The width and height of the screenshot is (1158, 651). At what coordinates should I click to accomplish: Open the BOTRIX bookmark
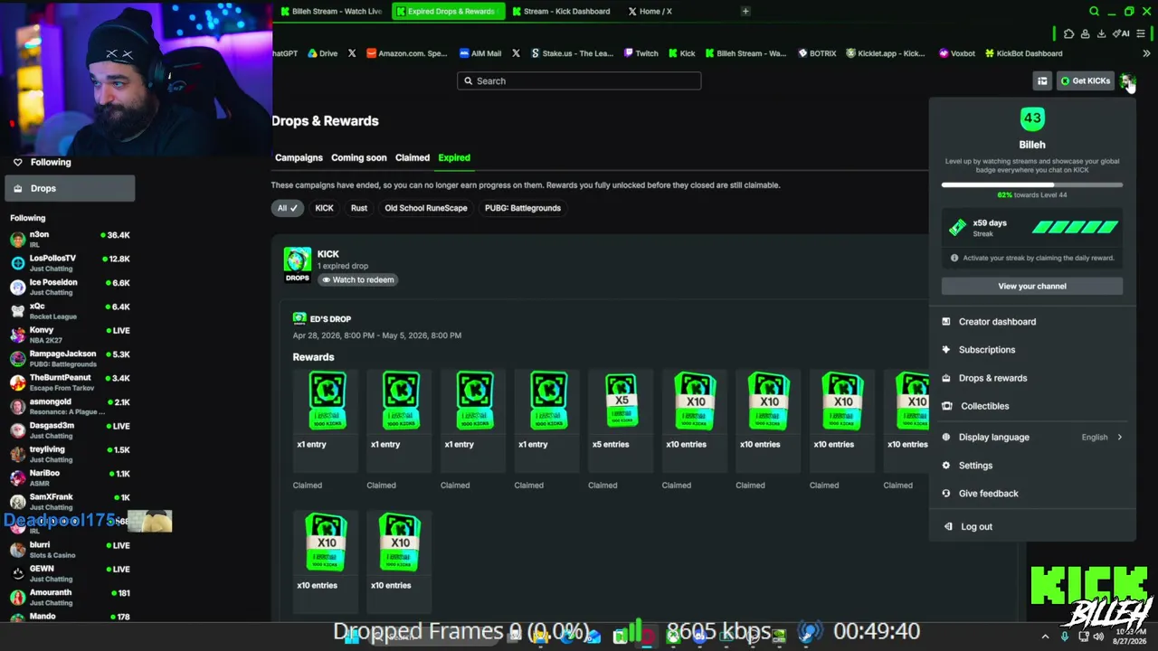(x=817, y=53)
